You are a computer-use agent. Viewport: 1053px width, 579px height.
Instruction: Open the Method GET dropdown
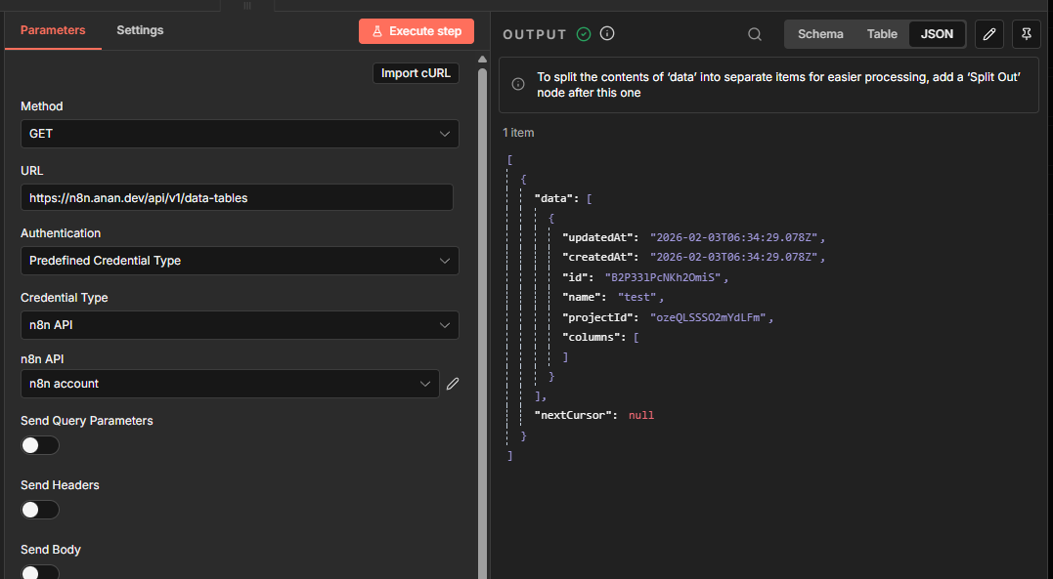240,134
